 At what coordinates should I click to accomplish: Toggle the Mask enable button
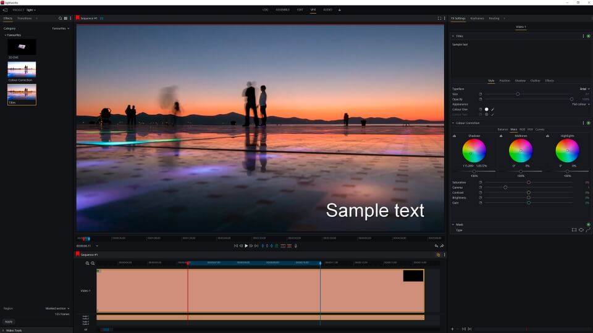[588, 224]
